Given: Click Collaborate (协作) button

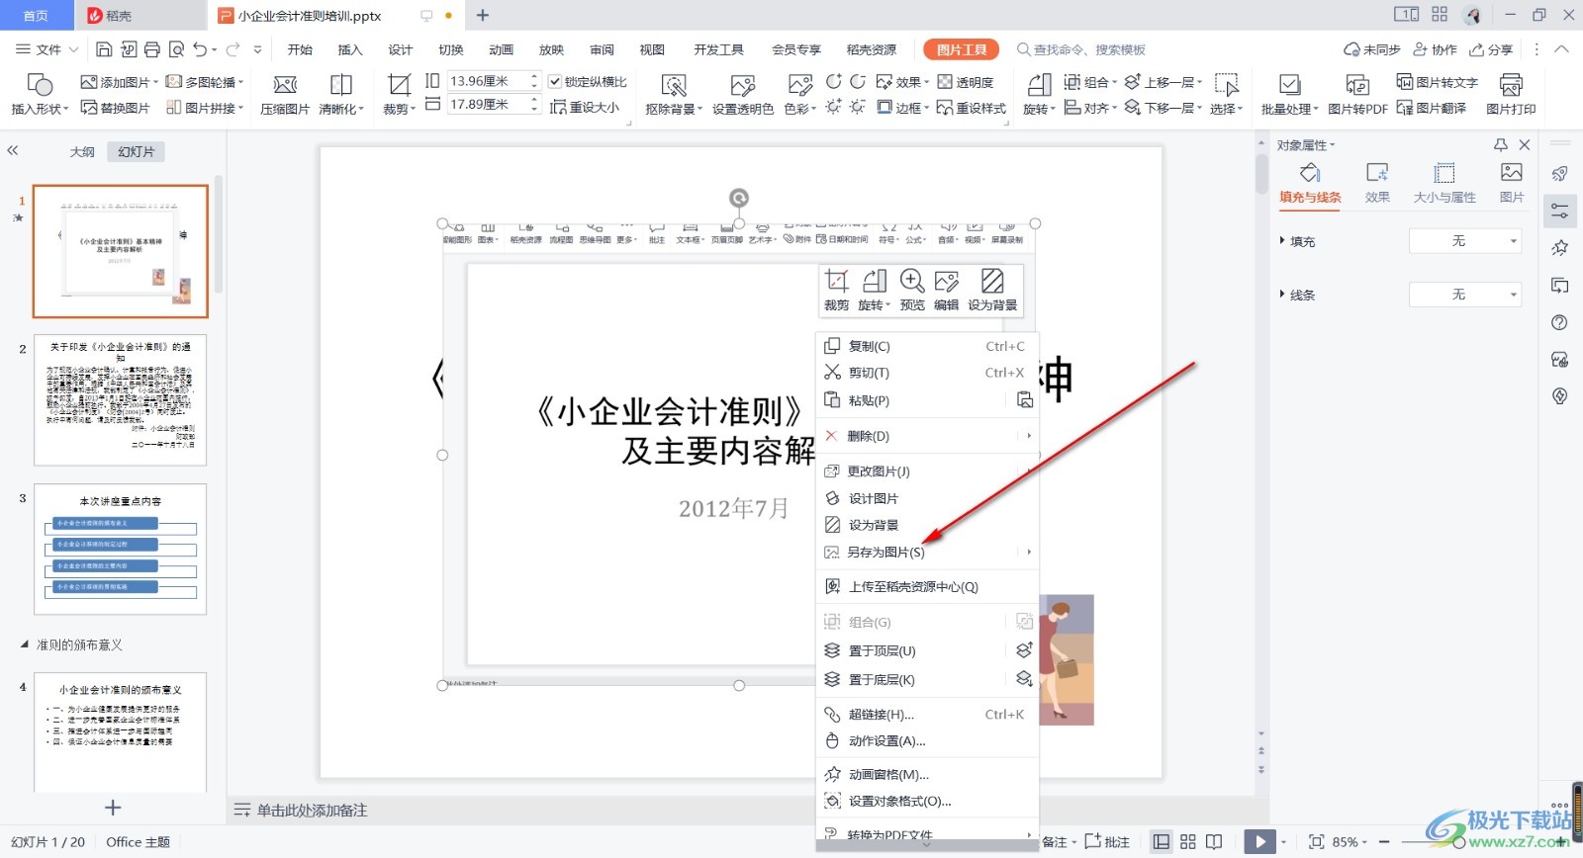Looking at the screenshot, I should (1435, 49).
